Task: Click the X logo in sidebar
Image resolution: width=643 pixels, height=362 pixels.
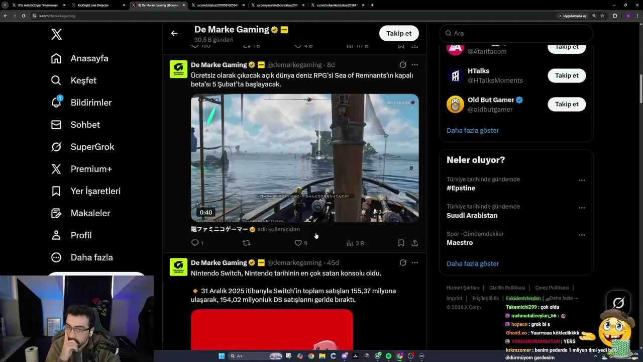Action: point(56,34)
